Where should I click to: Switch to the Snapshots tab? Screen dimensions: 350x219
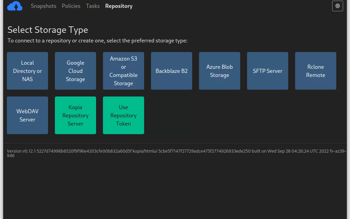point(44,6)
